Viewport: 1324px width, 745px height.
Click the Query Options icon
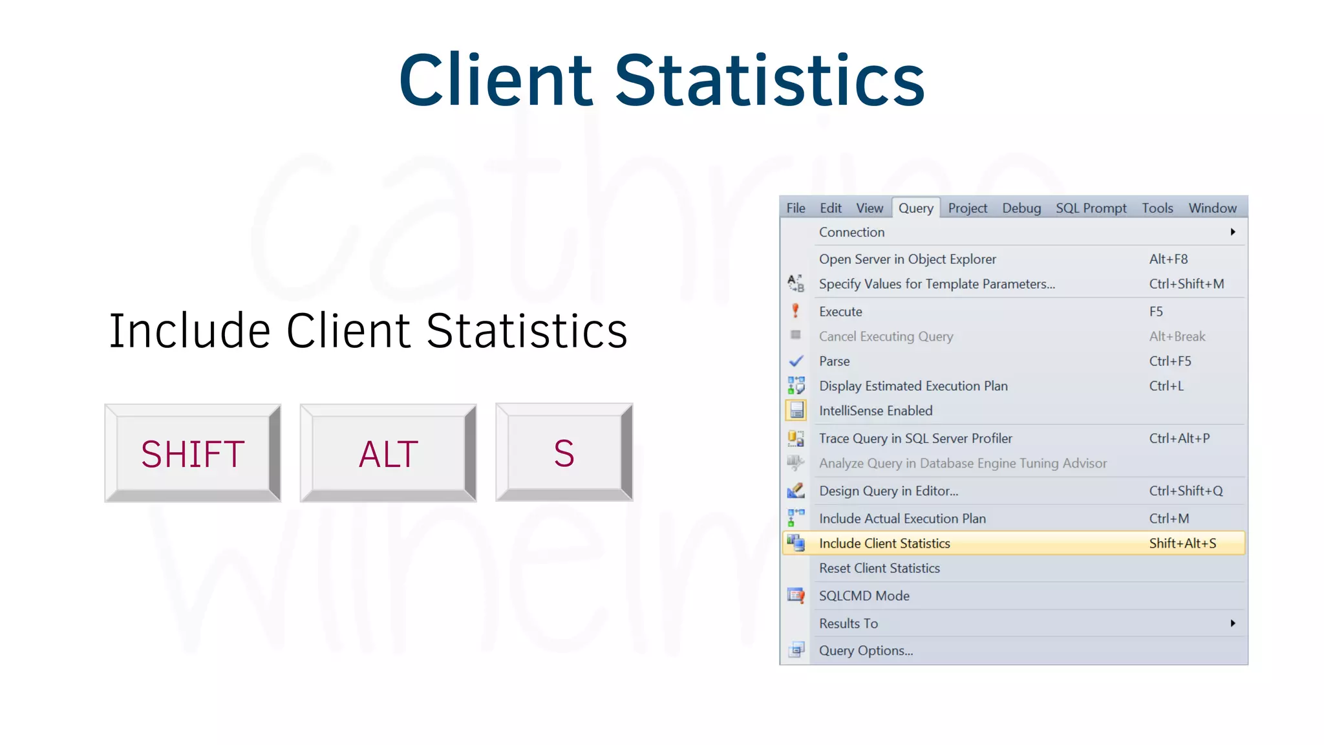[796, 650]
